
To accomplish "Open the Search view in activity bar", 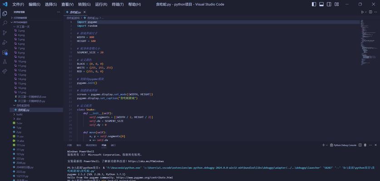I will (5, 23).
